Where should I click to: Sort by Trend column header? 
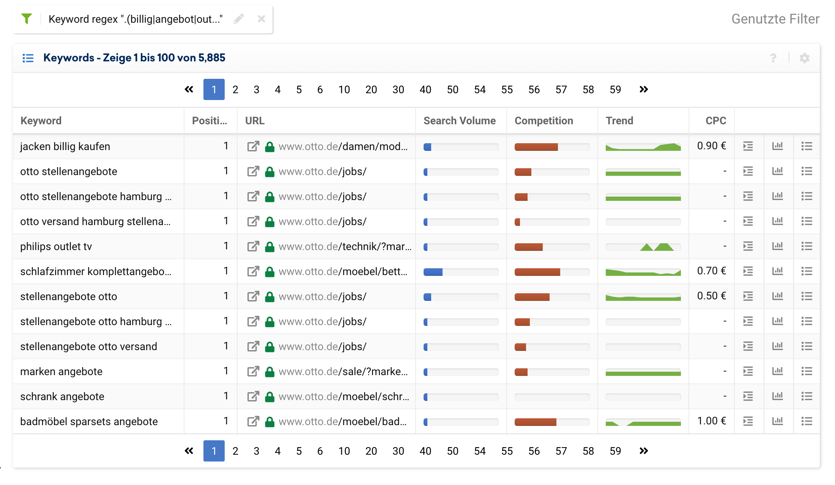(x=619, y=120)
